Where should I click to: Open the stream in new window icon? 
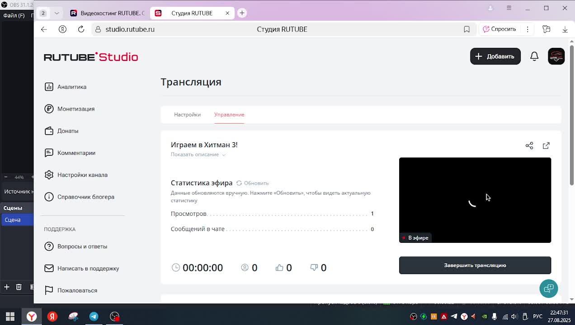pyautogui.click(x=546, y=145)
